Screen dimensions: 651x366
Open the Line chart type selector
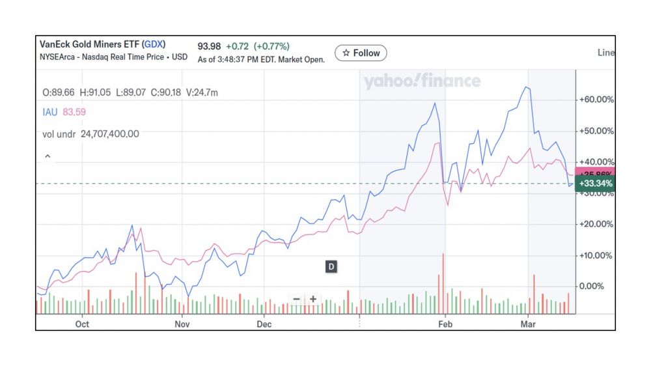coord(606,53)
